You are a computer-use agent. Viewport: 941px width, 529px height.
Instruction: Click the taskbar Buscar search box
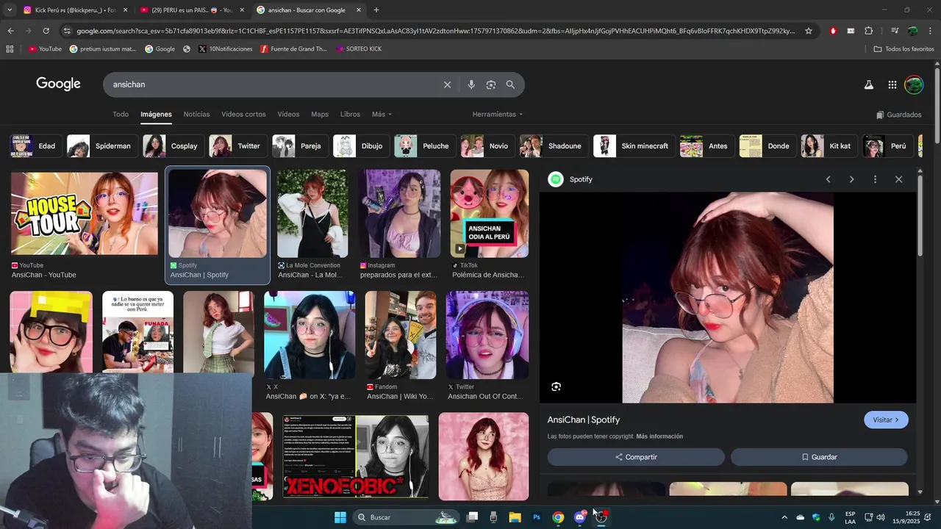(407, 517)
